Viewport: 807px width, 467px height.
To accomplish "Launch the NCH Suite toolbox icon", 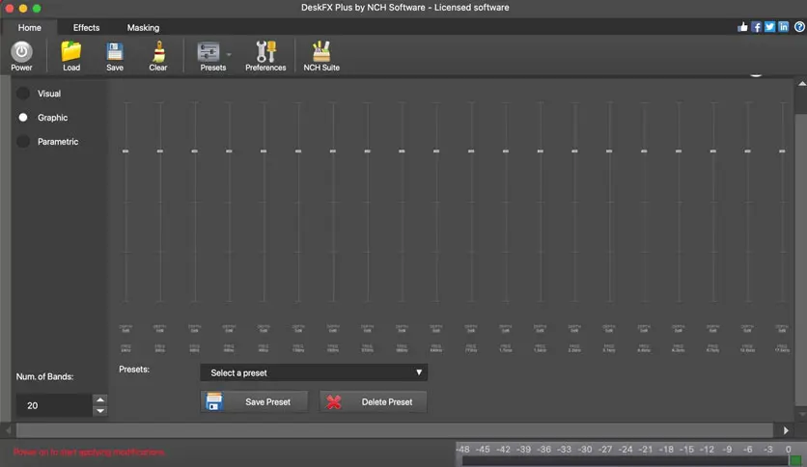I will coord(321,56).
